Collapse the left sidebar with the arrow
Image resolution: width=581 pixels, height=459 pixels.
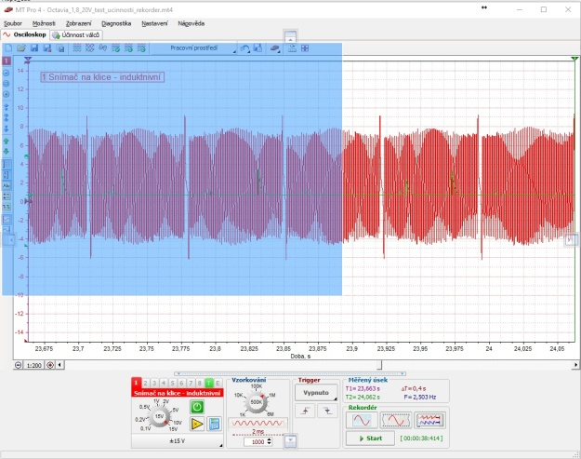pyautogui.click(x=11, y=240)
